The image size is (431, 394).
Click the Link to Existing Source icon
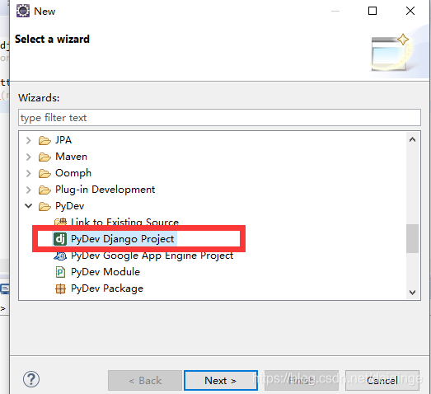(x=60, y=222)
